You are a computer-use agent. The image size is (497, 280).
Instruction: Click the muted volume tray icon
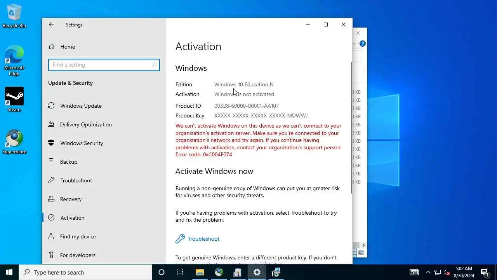coord(447,272)
